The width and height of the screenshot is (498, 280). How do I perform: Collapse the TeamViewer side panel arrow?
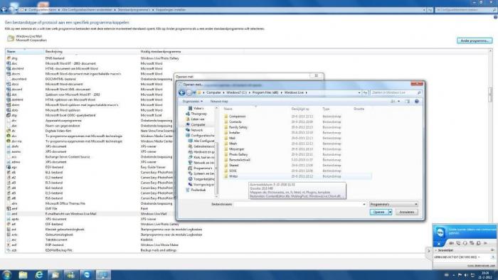pos(429,251)
